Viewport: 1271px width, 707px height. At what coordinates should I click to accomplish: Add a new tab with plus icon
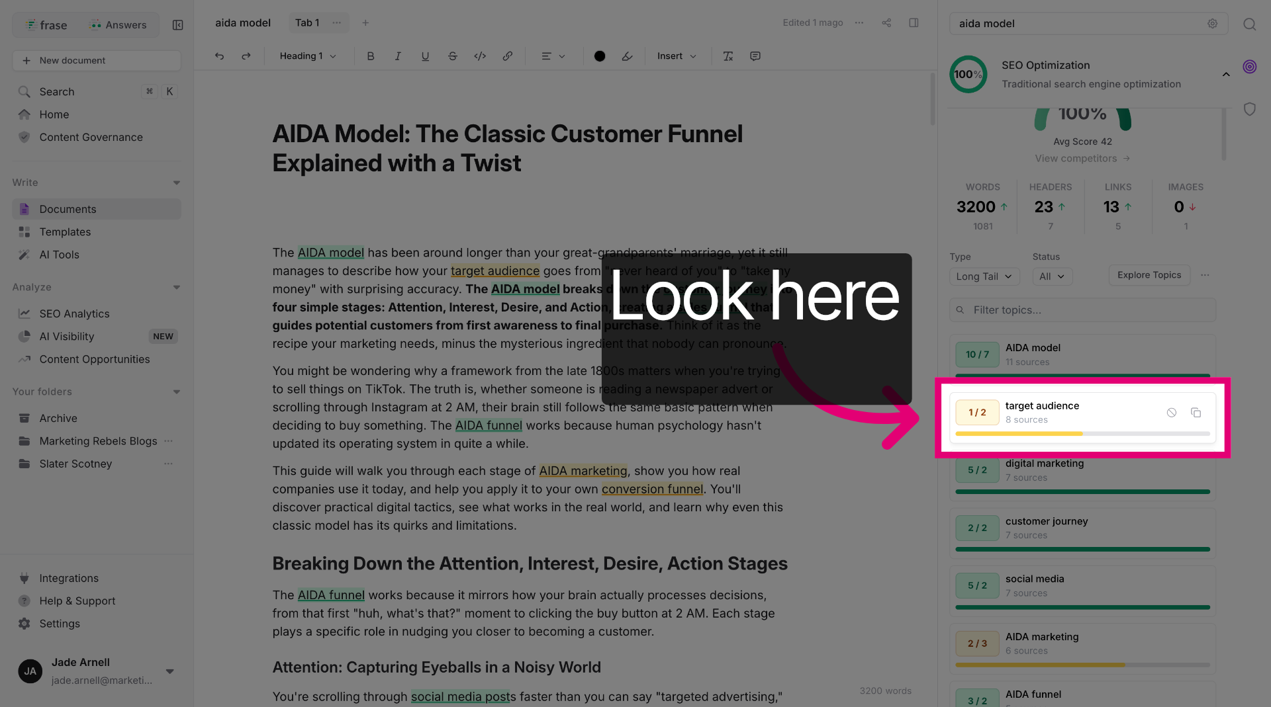365,22
